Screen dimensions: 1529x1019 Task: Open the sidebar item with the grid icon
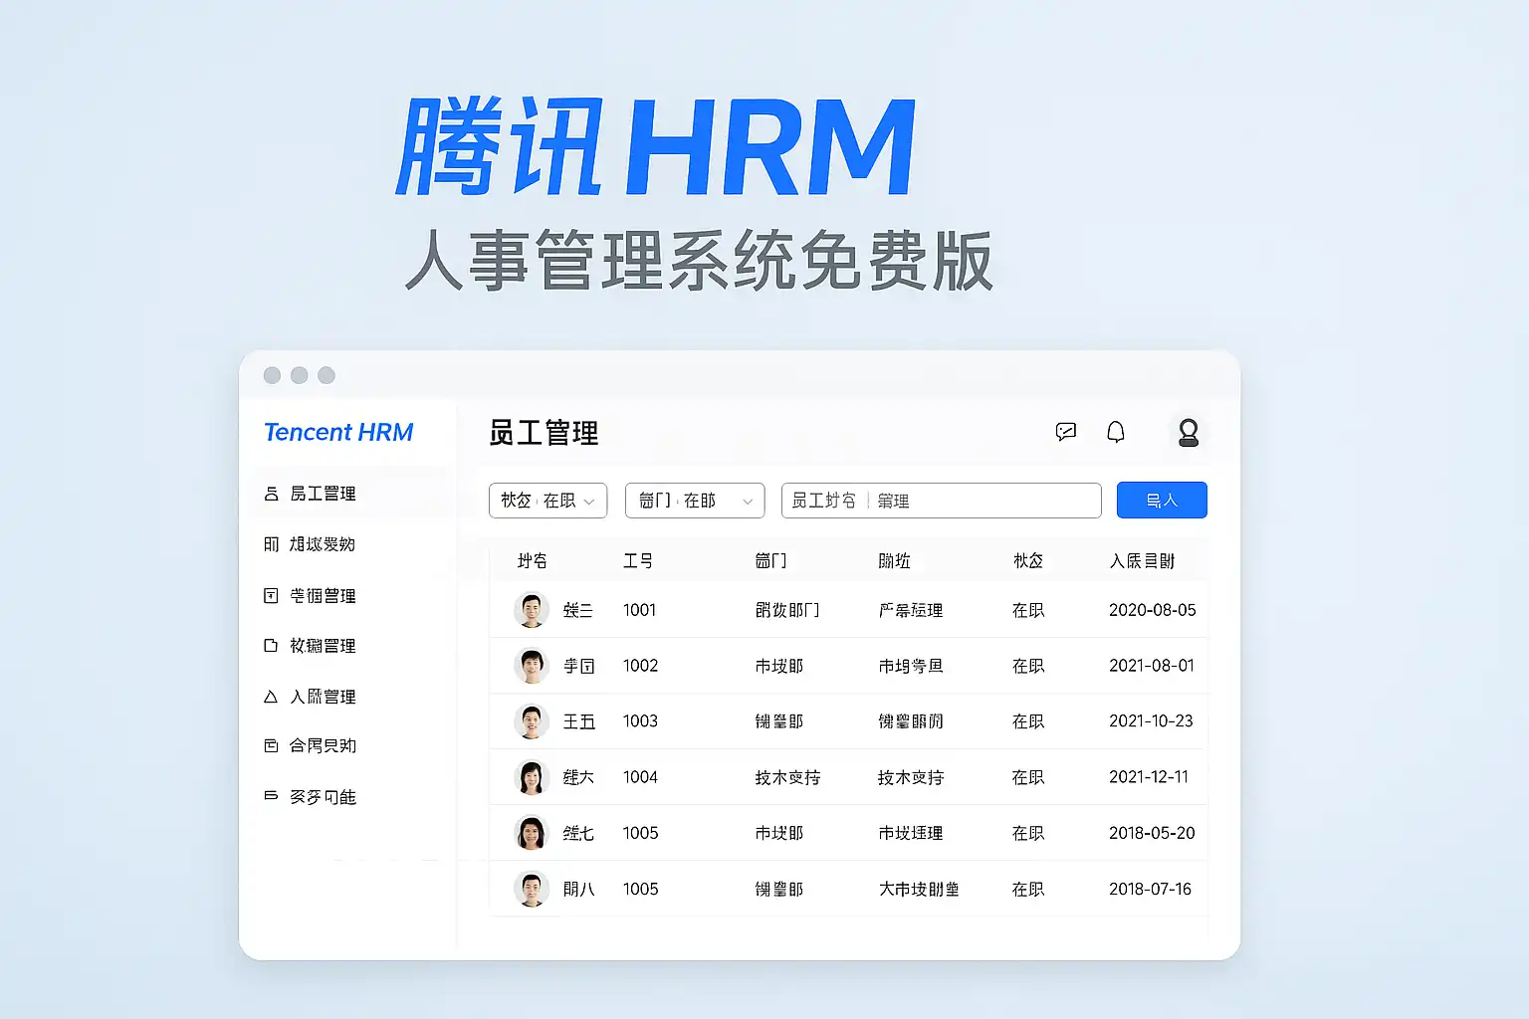coord(310,544)
